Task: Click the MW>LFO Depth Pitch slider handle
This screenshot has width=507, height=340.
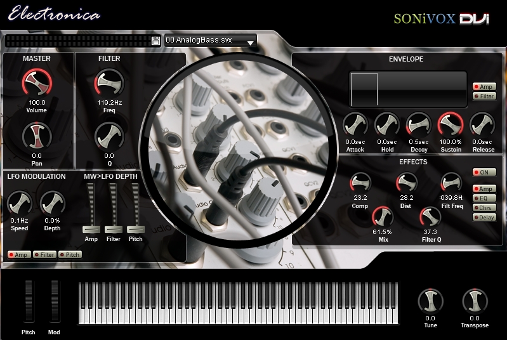Action: click(136, 230)
